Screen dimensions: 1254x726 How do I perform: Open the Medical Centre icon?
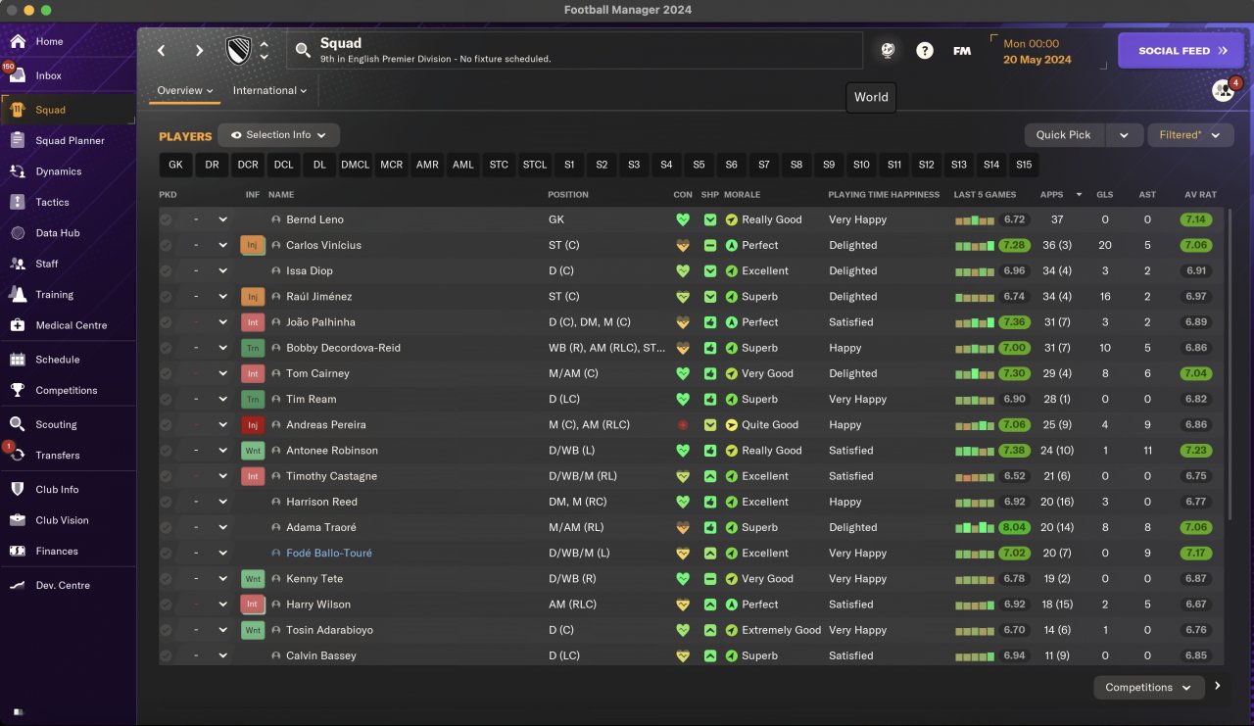(x=18, y=325)
